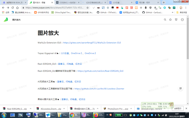Go forward using the browser arrow
This screenshot has height=118, width=189.
pos(8,8)
